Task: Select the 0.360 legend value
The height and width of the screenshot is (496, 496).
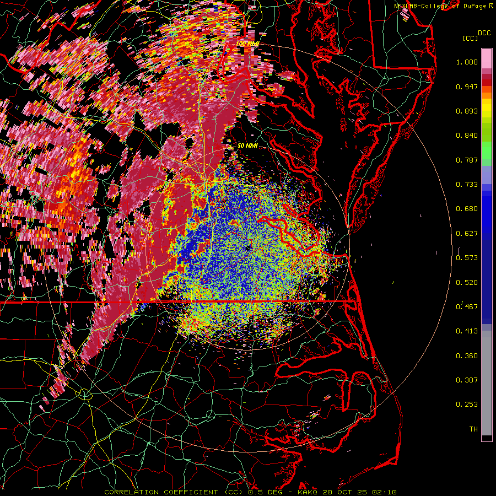Action: pos(467,356)
